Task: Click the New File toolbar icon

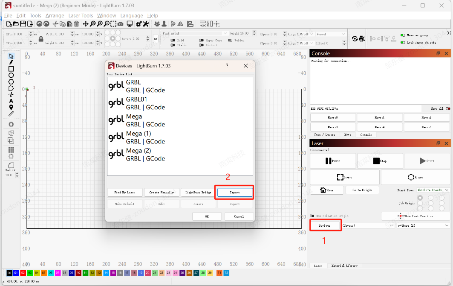Action: pos(9,24)
